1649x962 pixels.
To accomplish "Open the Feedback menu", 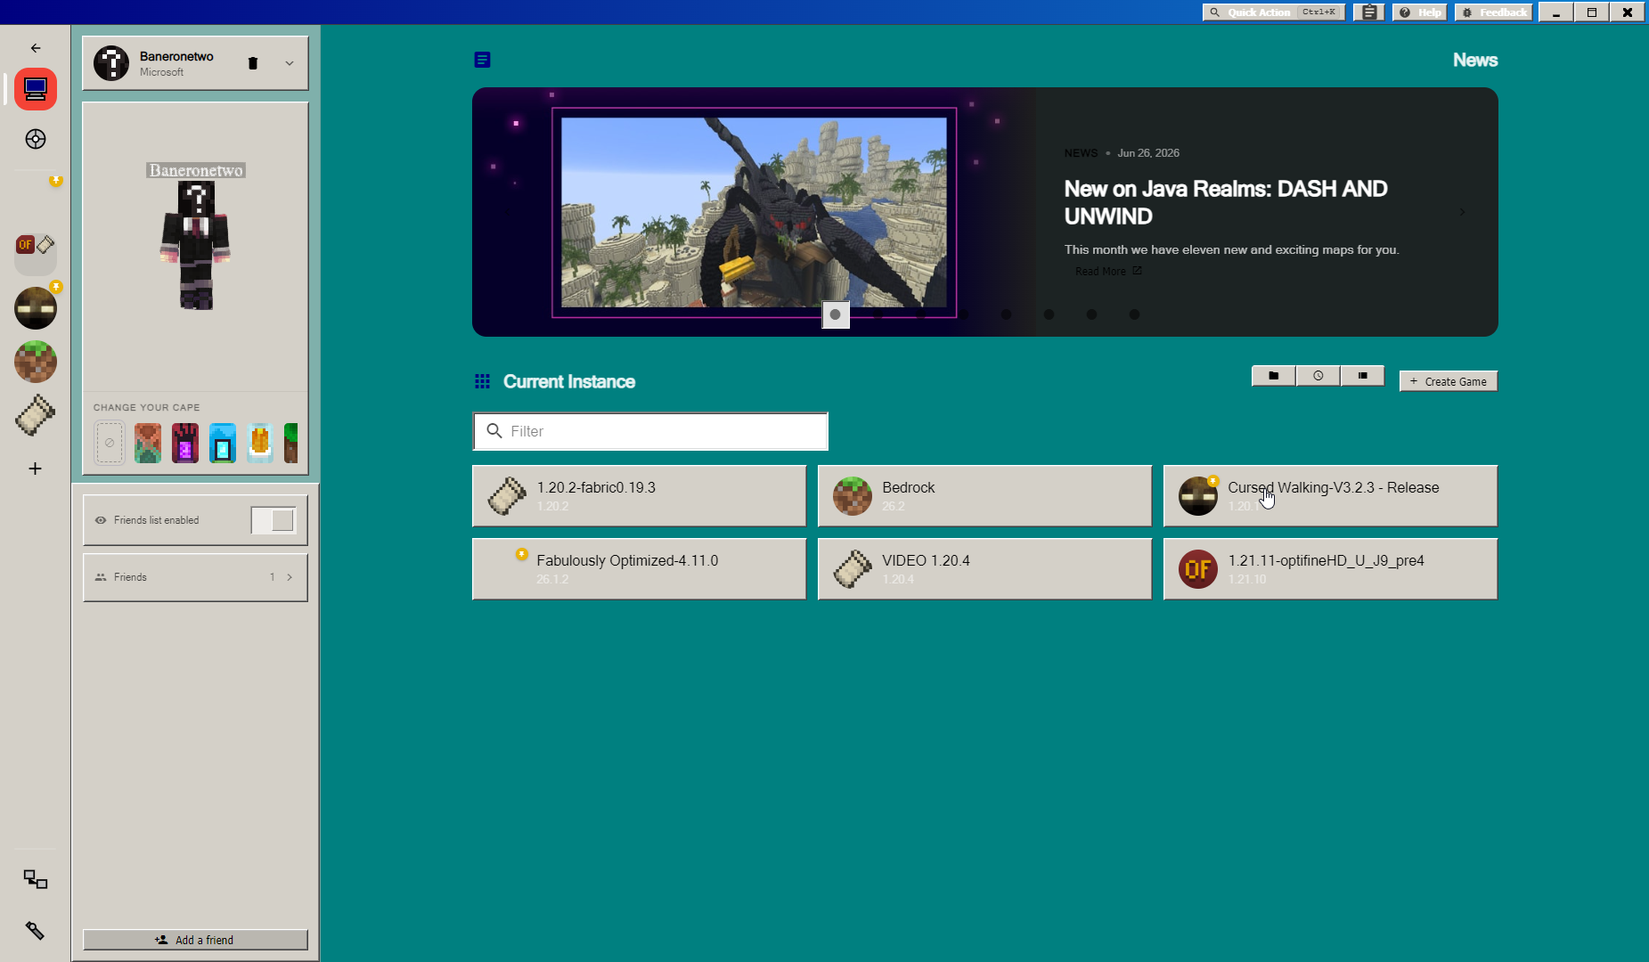I will 1494,12.
